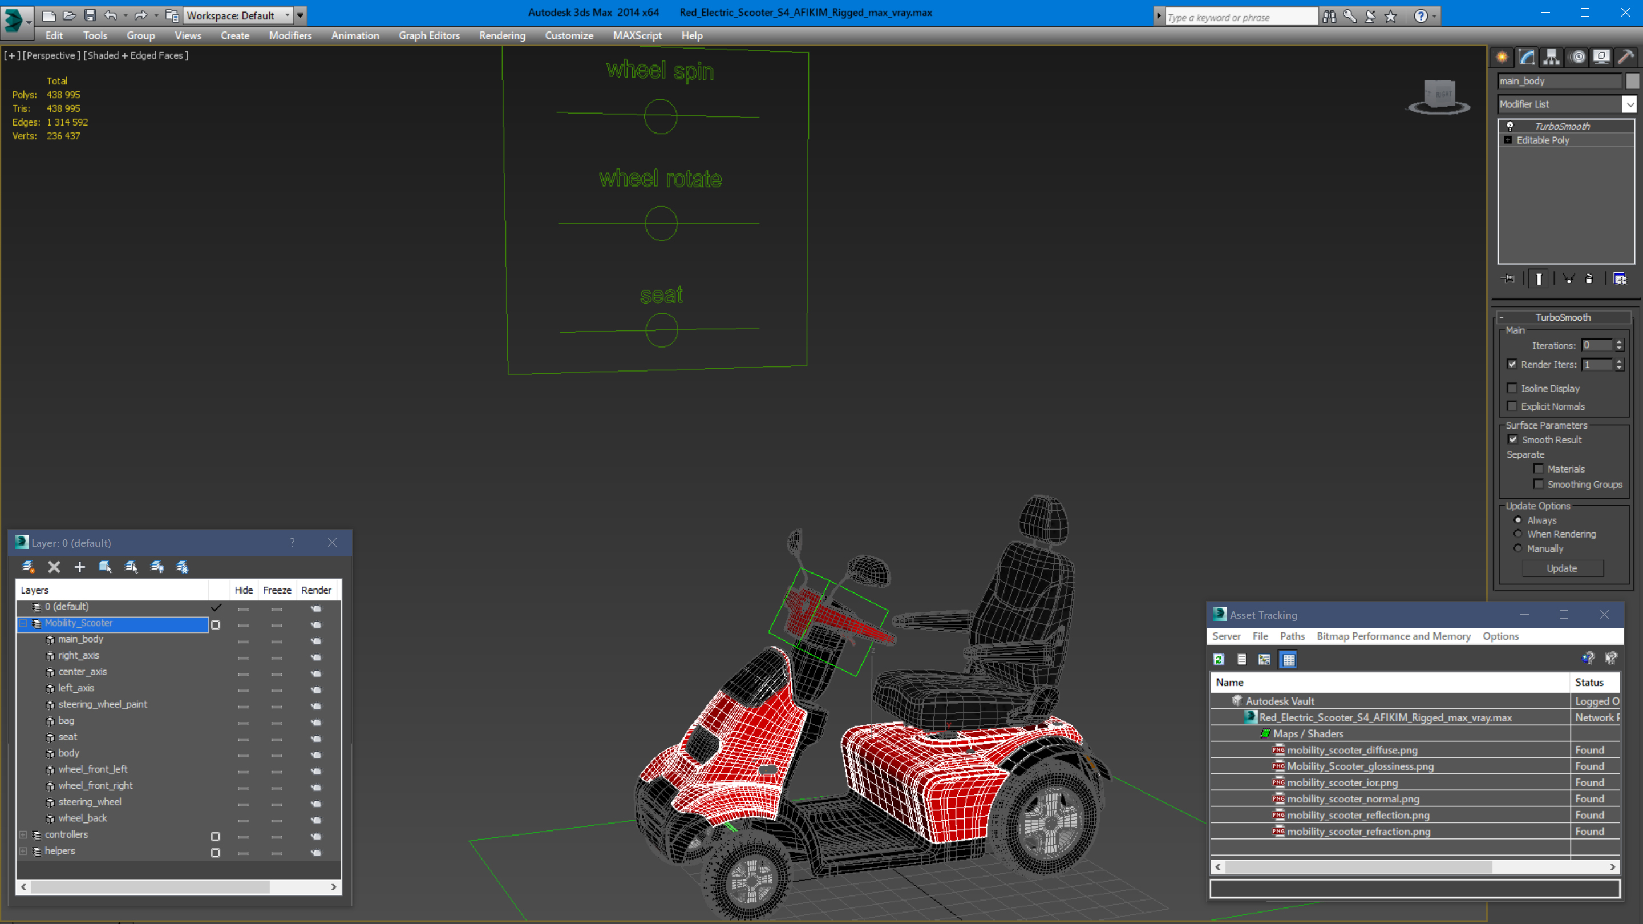Click the Update button in TurboSmooth
This screenshot has height=924, width=1643.
pyautogui.click(x=1562, y=568)
